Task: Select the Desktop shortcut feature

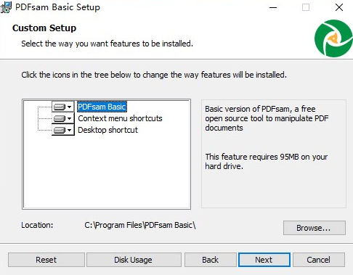Action: point(107,130)
